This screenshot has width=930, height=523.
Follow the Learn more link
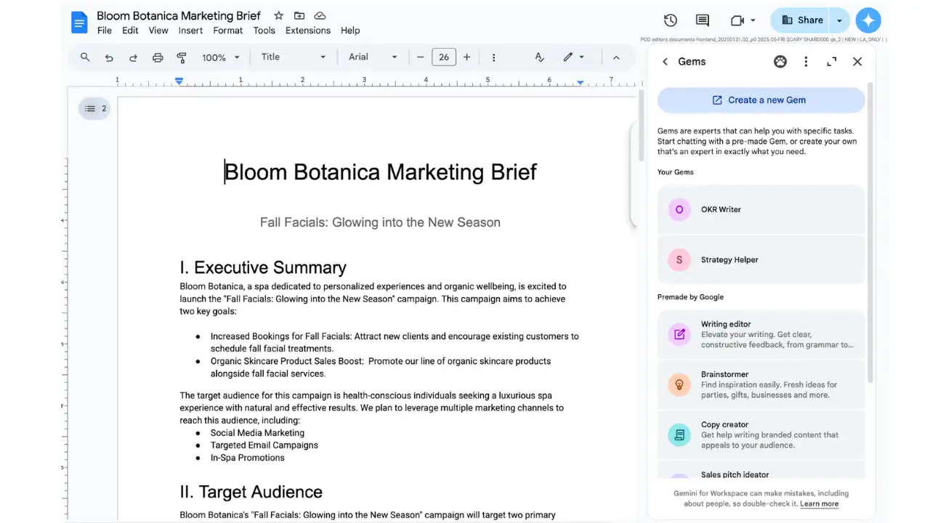(819, 504)
